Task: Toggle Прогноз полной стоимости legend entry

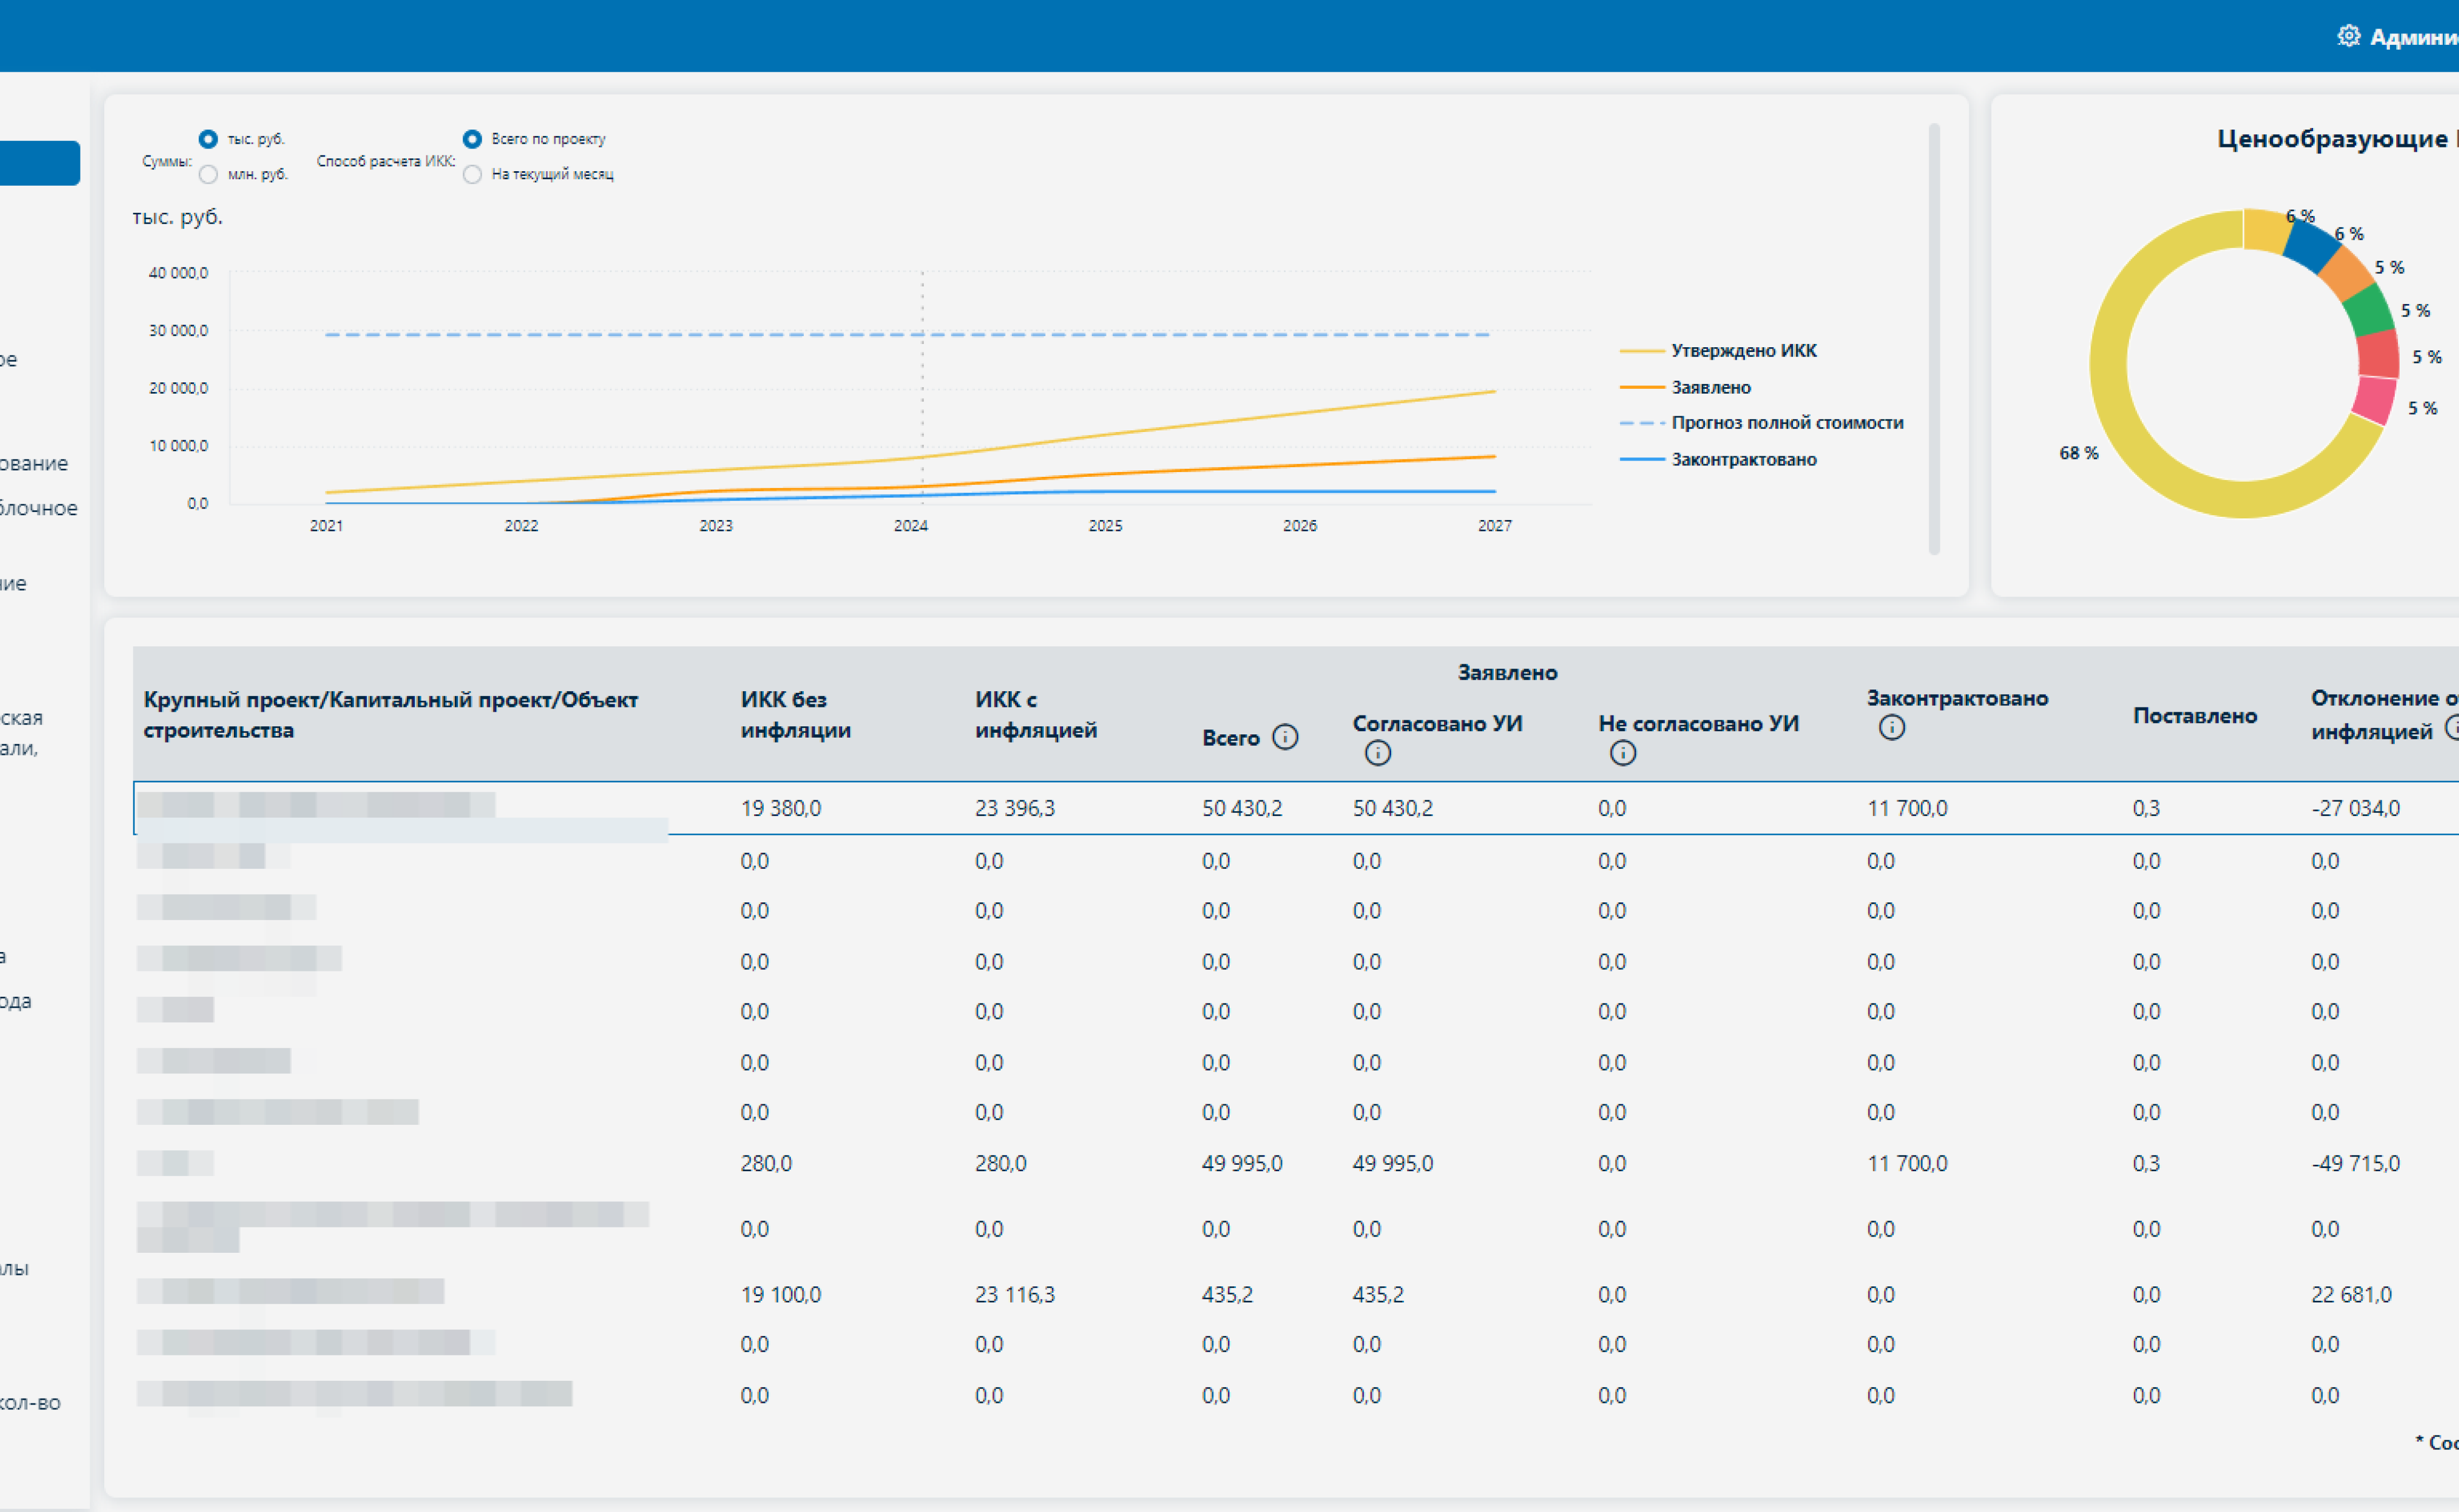Action: click(1761, 423)
